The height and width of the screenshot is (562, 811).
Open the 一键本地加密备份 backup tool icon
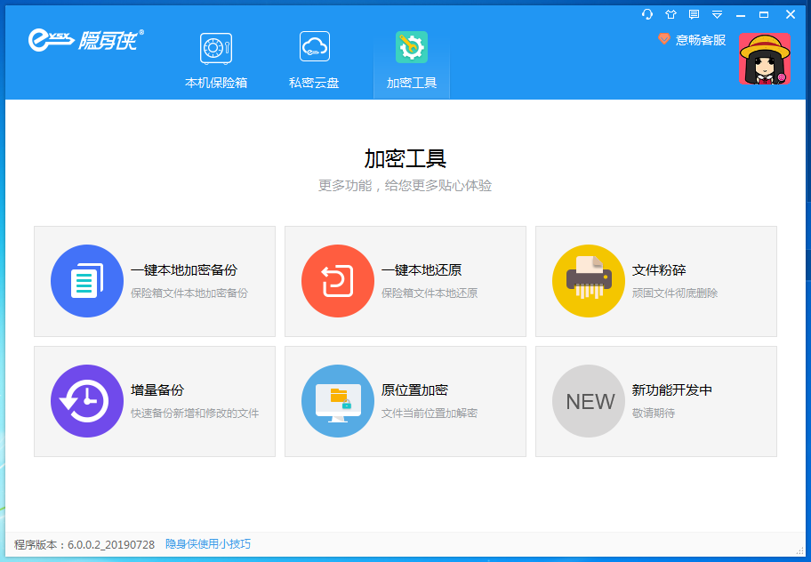tap(87, 281)
